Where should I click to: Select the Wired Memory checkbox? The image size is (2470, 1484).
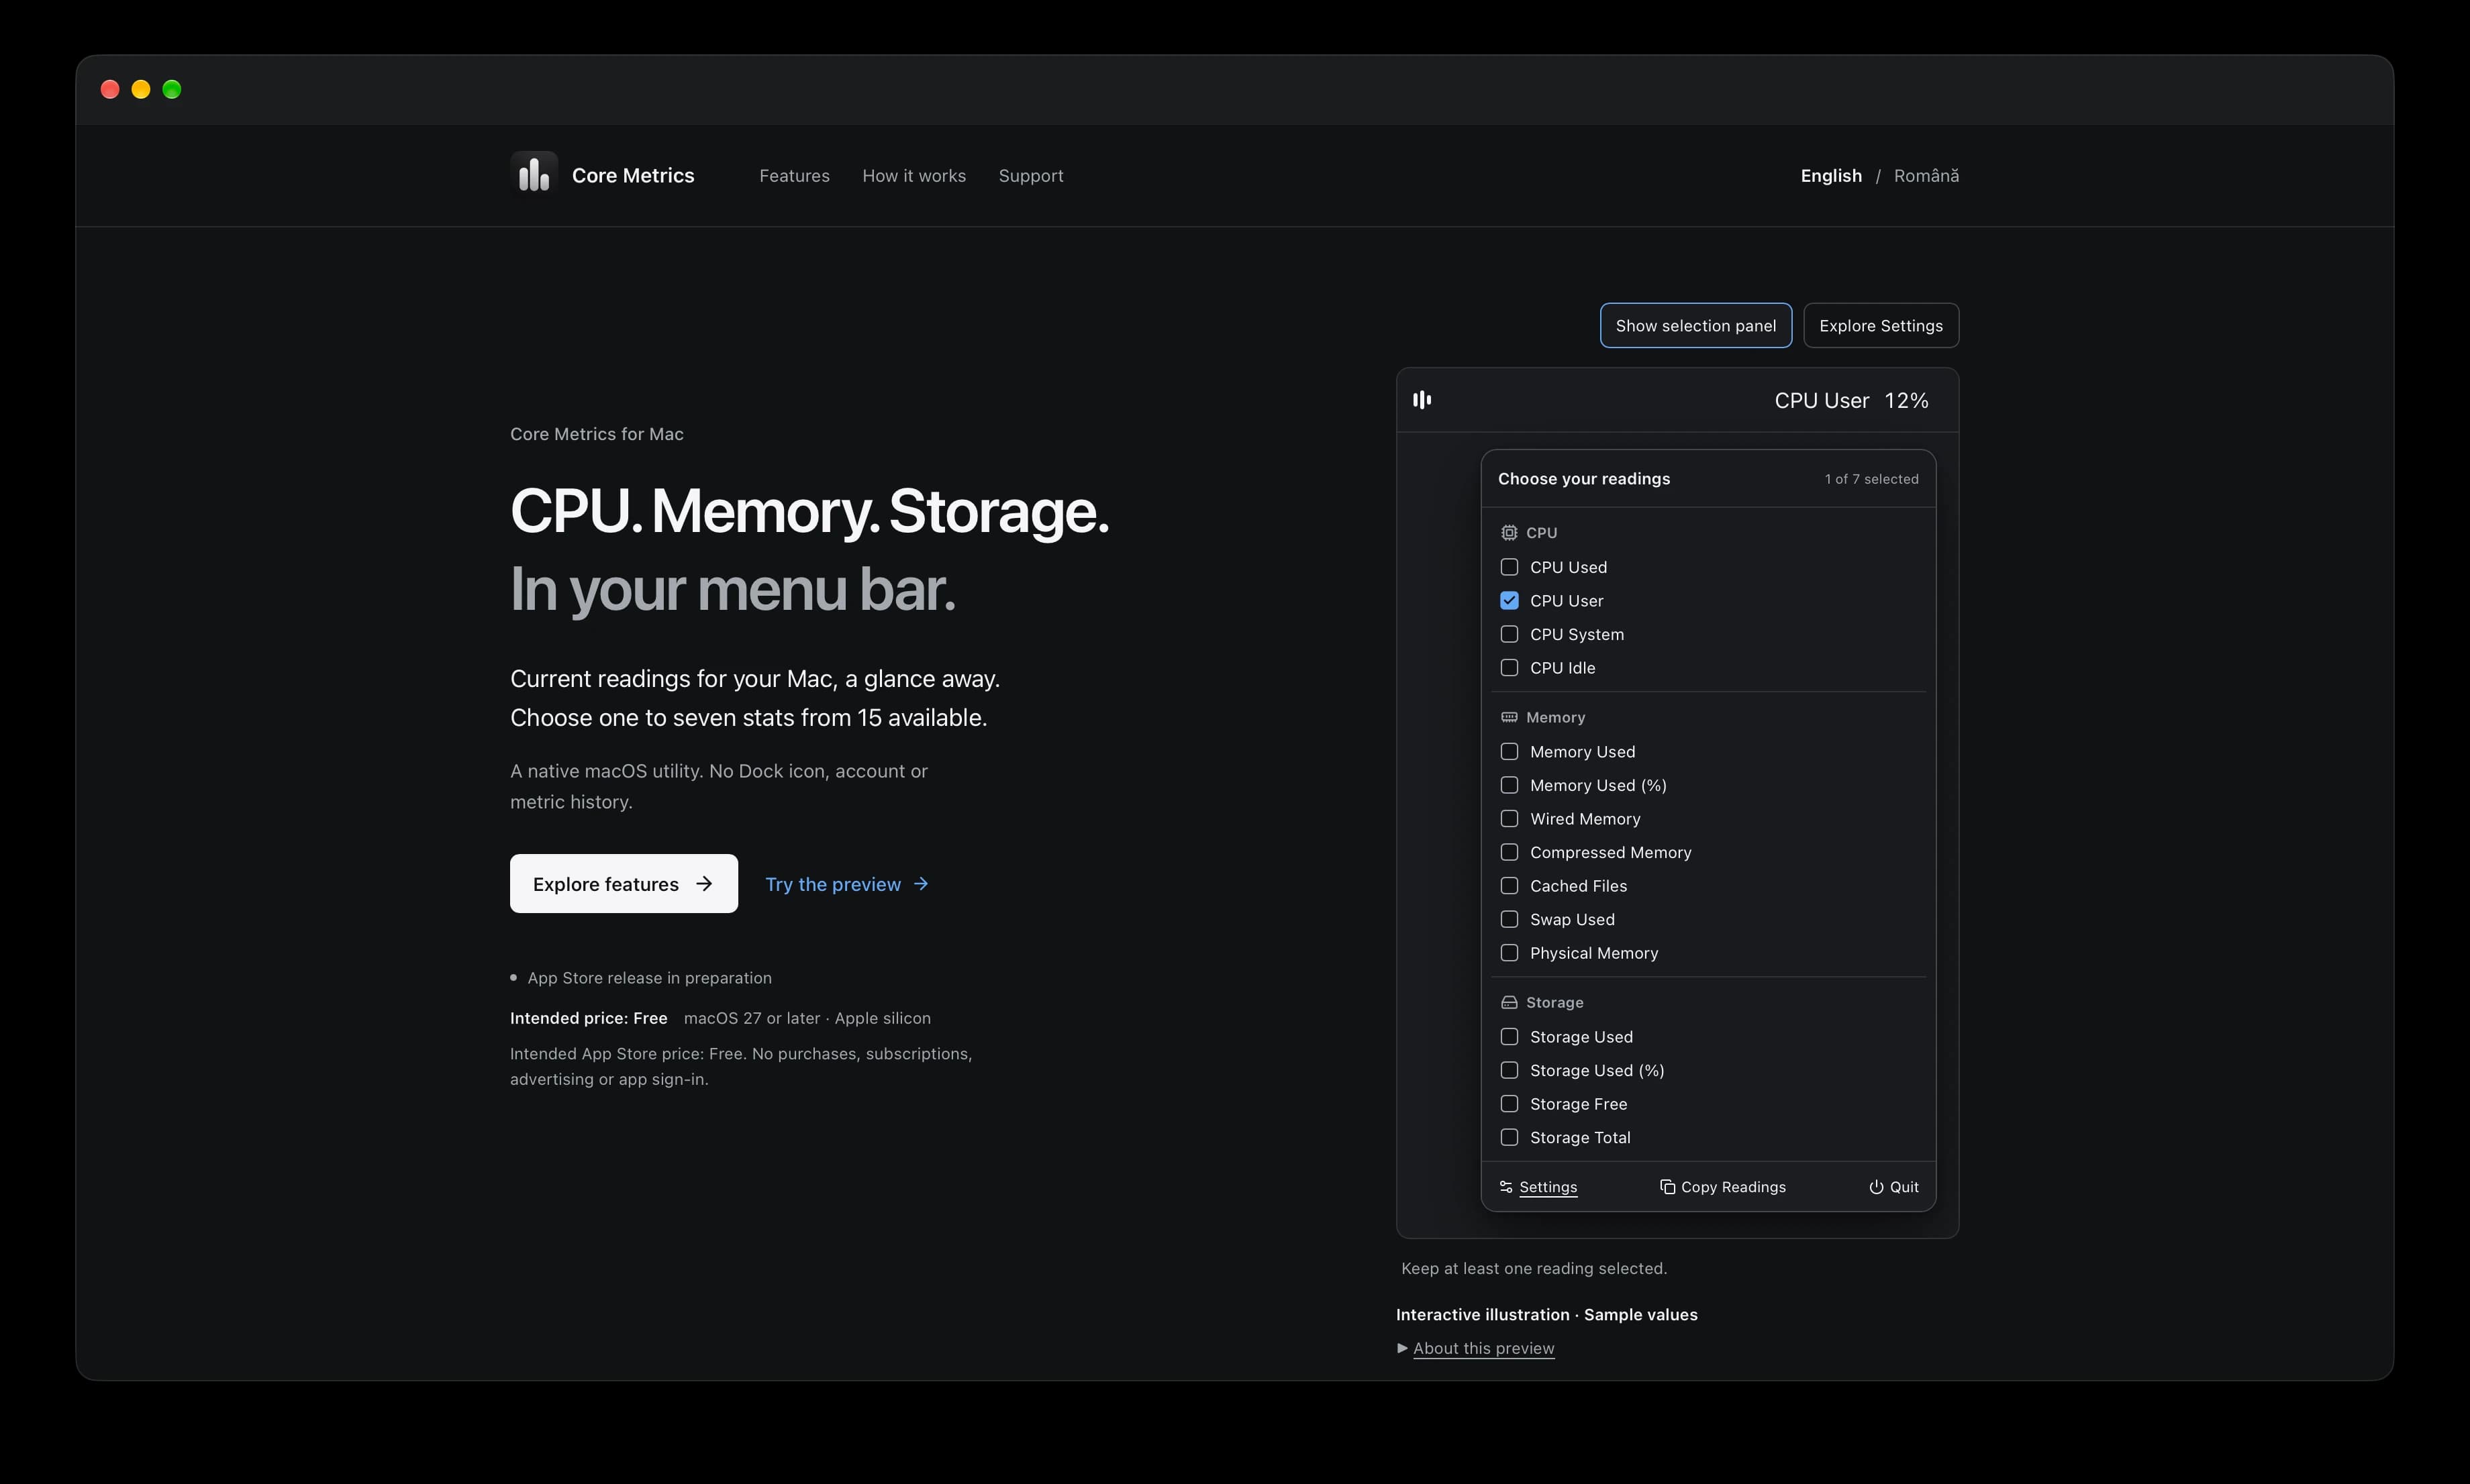tap(1509, 819)
